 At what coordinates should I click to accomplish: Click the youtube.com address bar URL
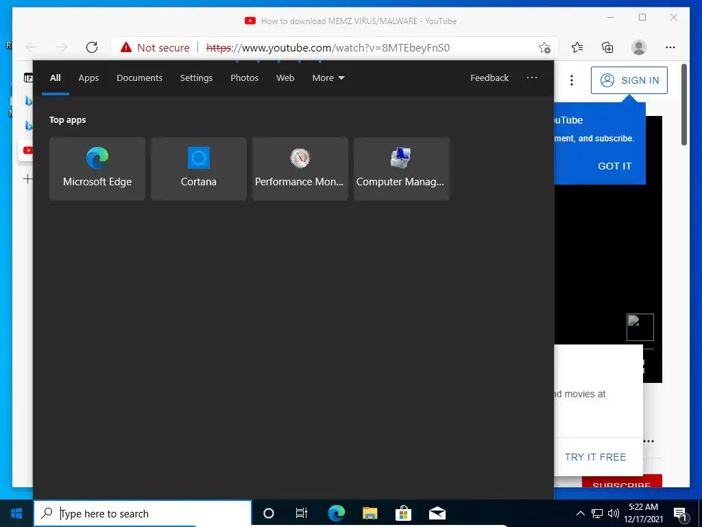tap(328, 48)
